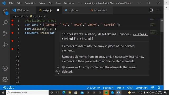Image resolution: width=169 pixels, height=95 pixels.
Task: Click the unsaved dot on script.js tab
Action: click(58, 10)
